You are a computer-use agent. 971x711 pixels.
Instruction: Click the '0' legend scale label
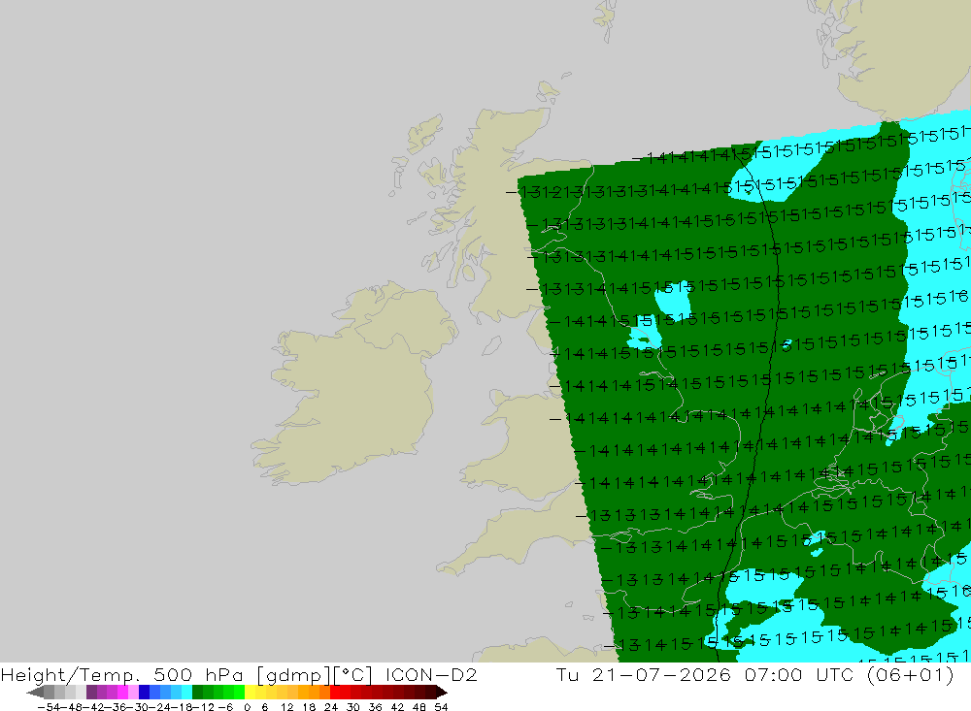click(247, 707)
